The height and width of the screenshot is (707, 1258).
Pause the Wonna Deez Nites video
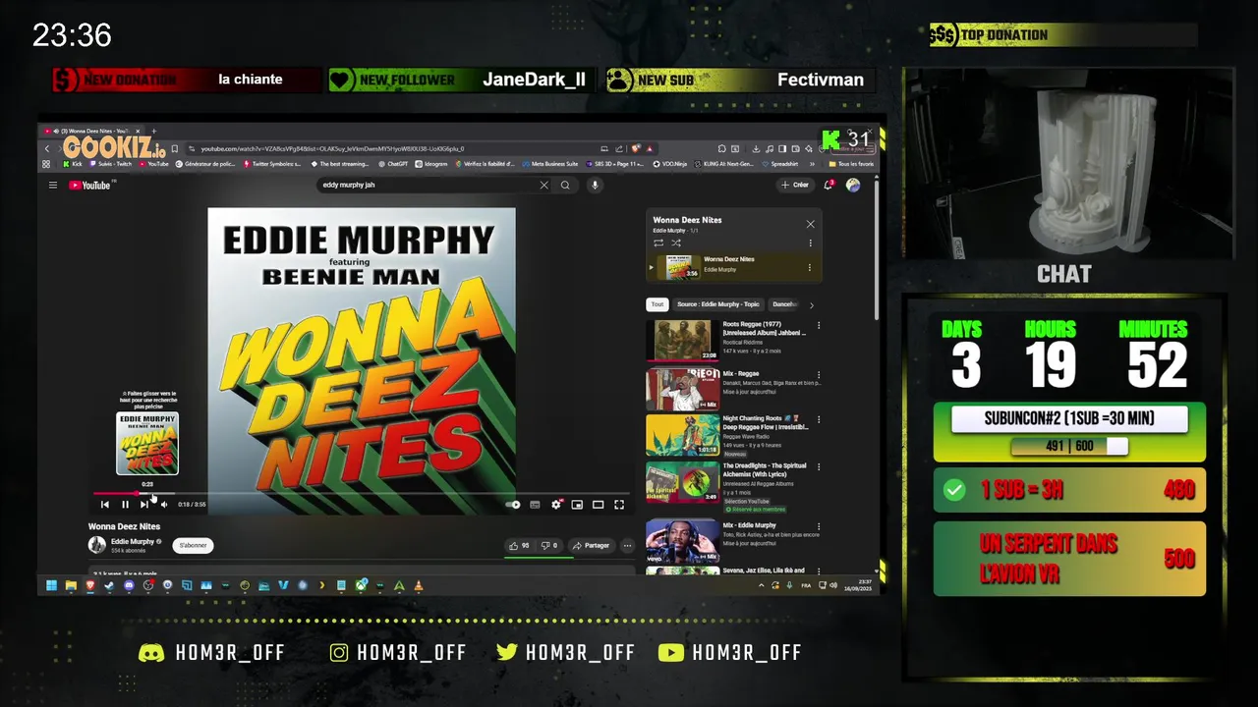(125, 505)
